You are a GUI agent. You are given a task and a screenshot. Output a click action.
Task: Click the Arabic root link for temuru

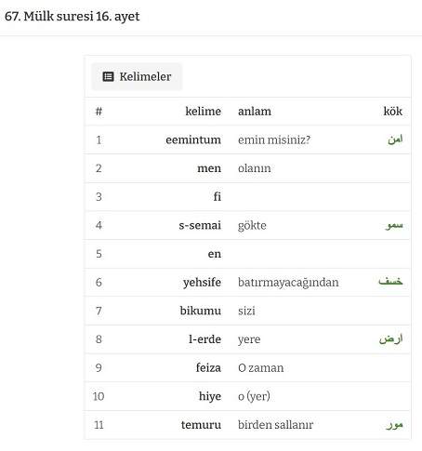394,425
